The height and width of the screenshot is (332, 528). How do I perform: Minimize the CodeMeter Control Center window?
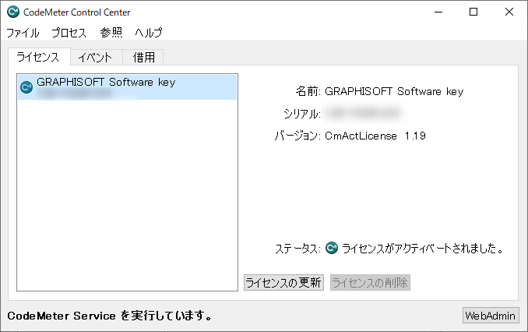pos(438,12)
